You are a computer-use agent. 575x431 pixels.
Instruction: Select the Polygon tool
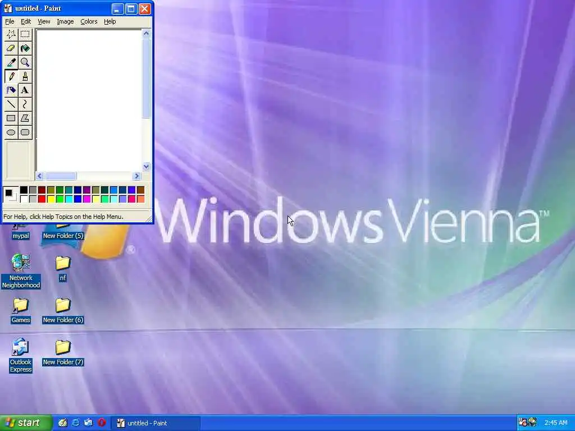point(25,118)
